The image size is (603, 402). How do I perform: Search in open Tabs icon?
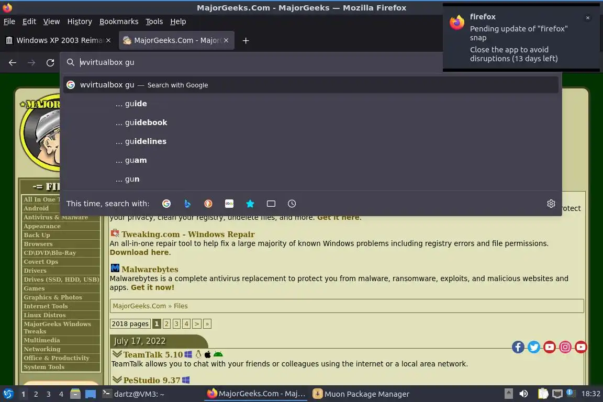click(x=271, y=204)
